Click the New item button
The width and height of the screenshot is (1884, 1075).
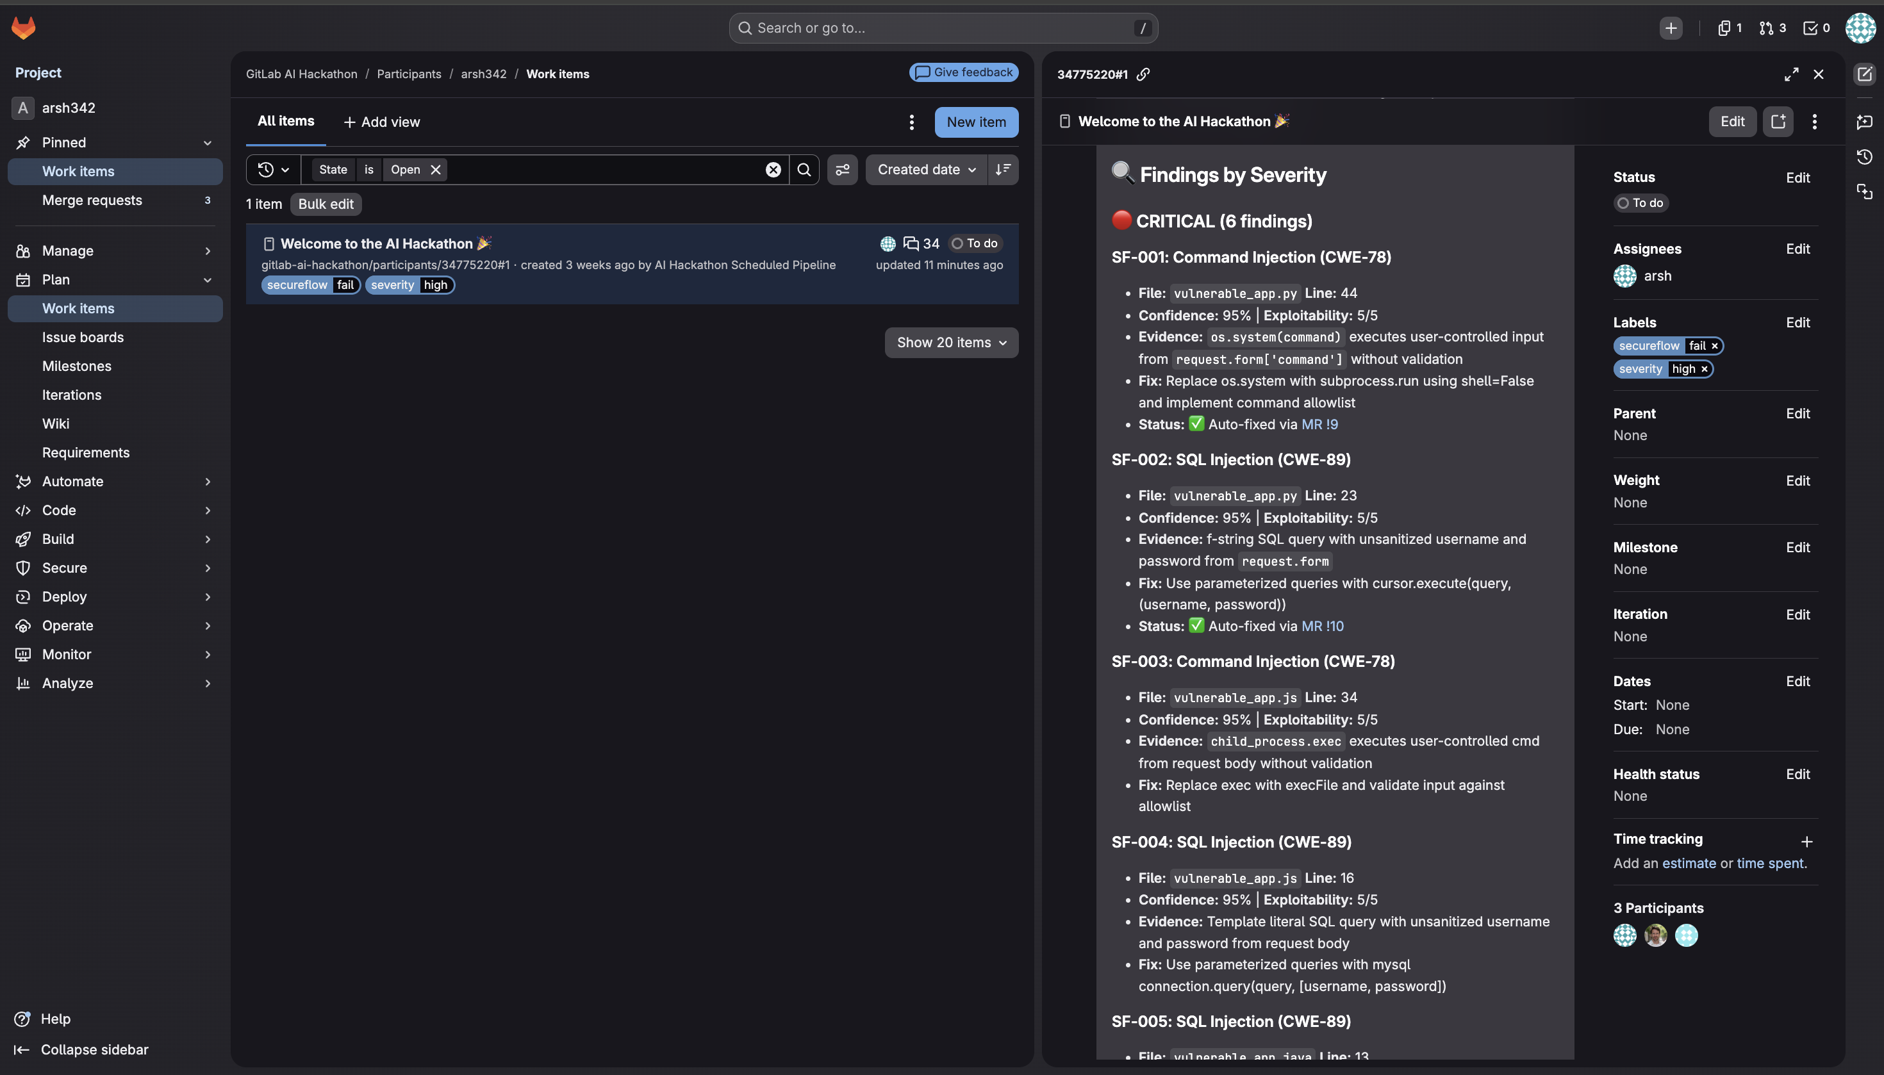[x=975, y=122]
